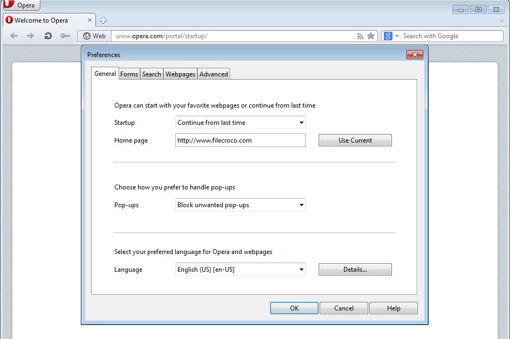Click the language Details... button

355,270
